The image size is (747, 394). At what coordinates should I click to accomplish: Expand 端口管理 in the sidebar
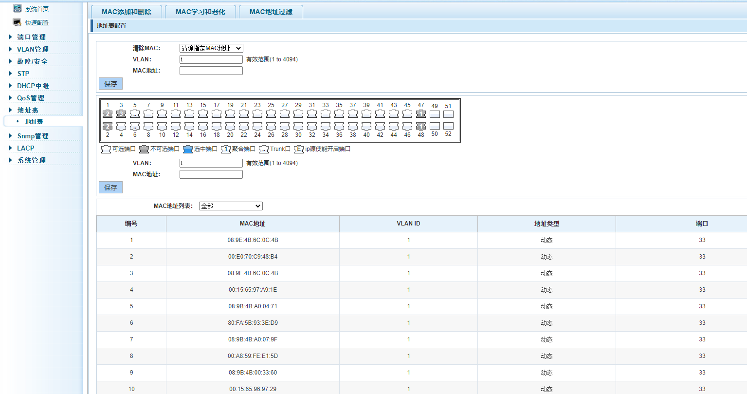pyautogui.click(x=32, y=37)
